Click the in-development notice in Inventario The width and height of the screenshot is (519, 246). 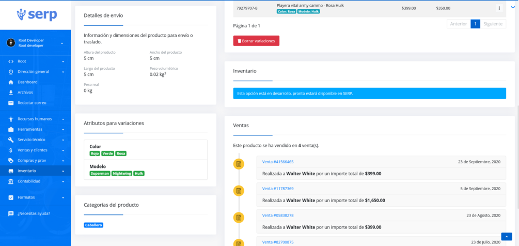369,94
